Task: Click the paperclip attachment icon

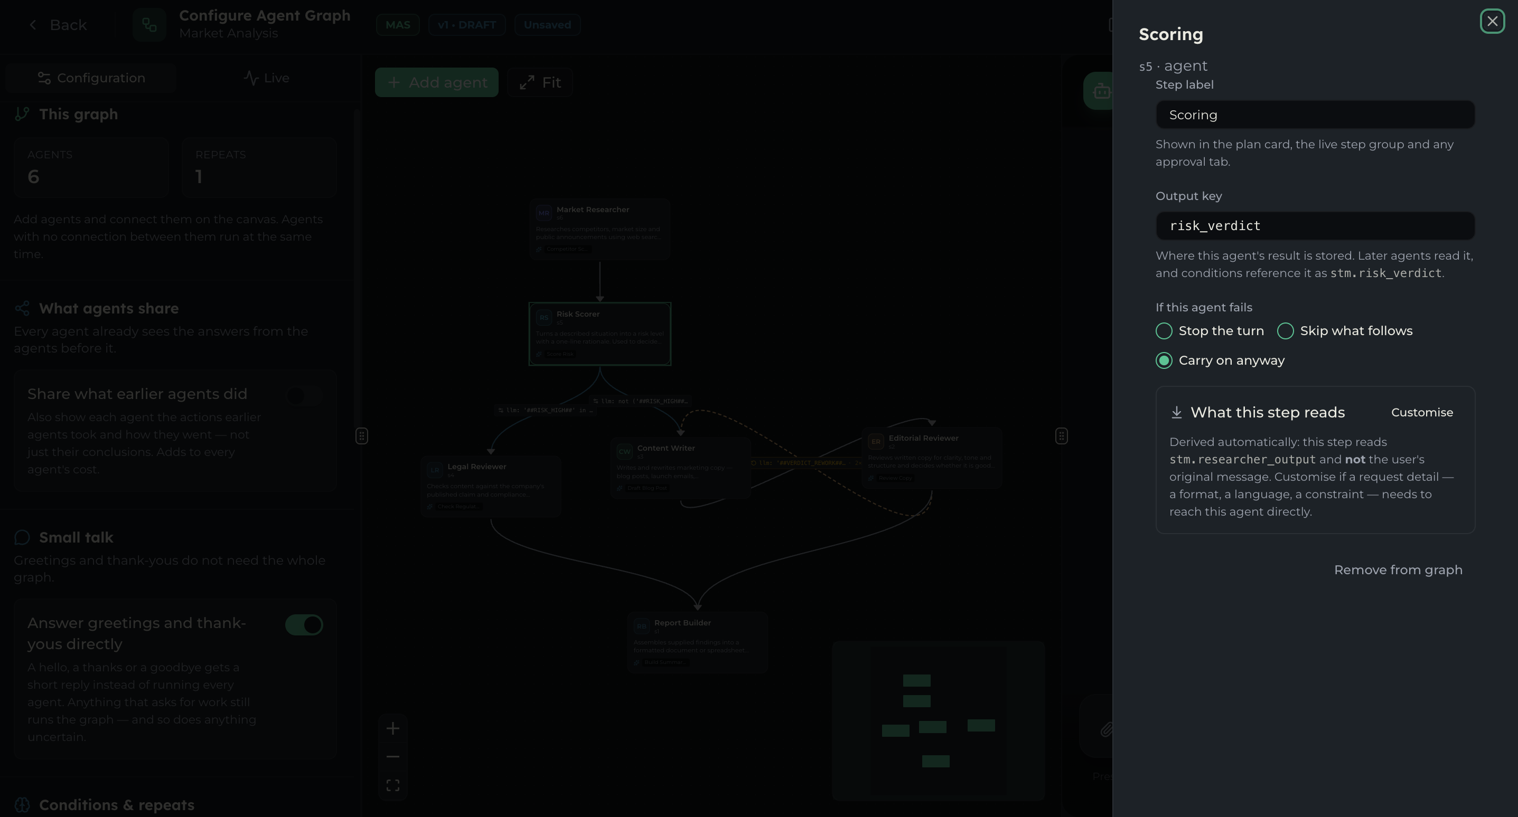Action: (1105, 730)
